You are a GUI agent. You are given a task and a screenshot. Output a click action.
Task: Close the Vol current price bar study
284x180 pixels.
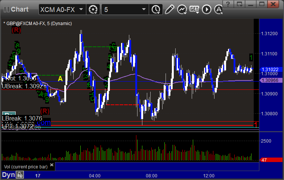52,165
